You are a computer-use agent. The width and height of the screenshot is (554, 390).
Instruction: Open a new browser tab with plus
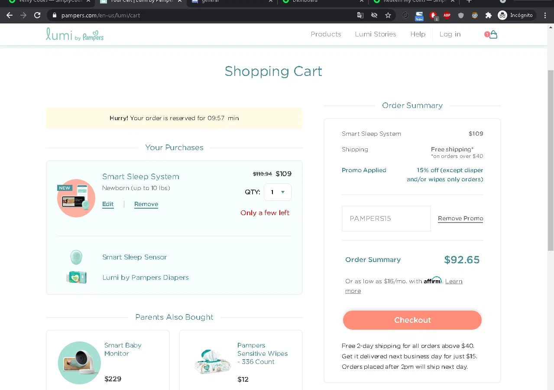469,1
